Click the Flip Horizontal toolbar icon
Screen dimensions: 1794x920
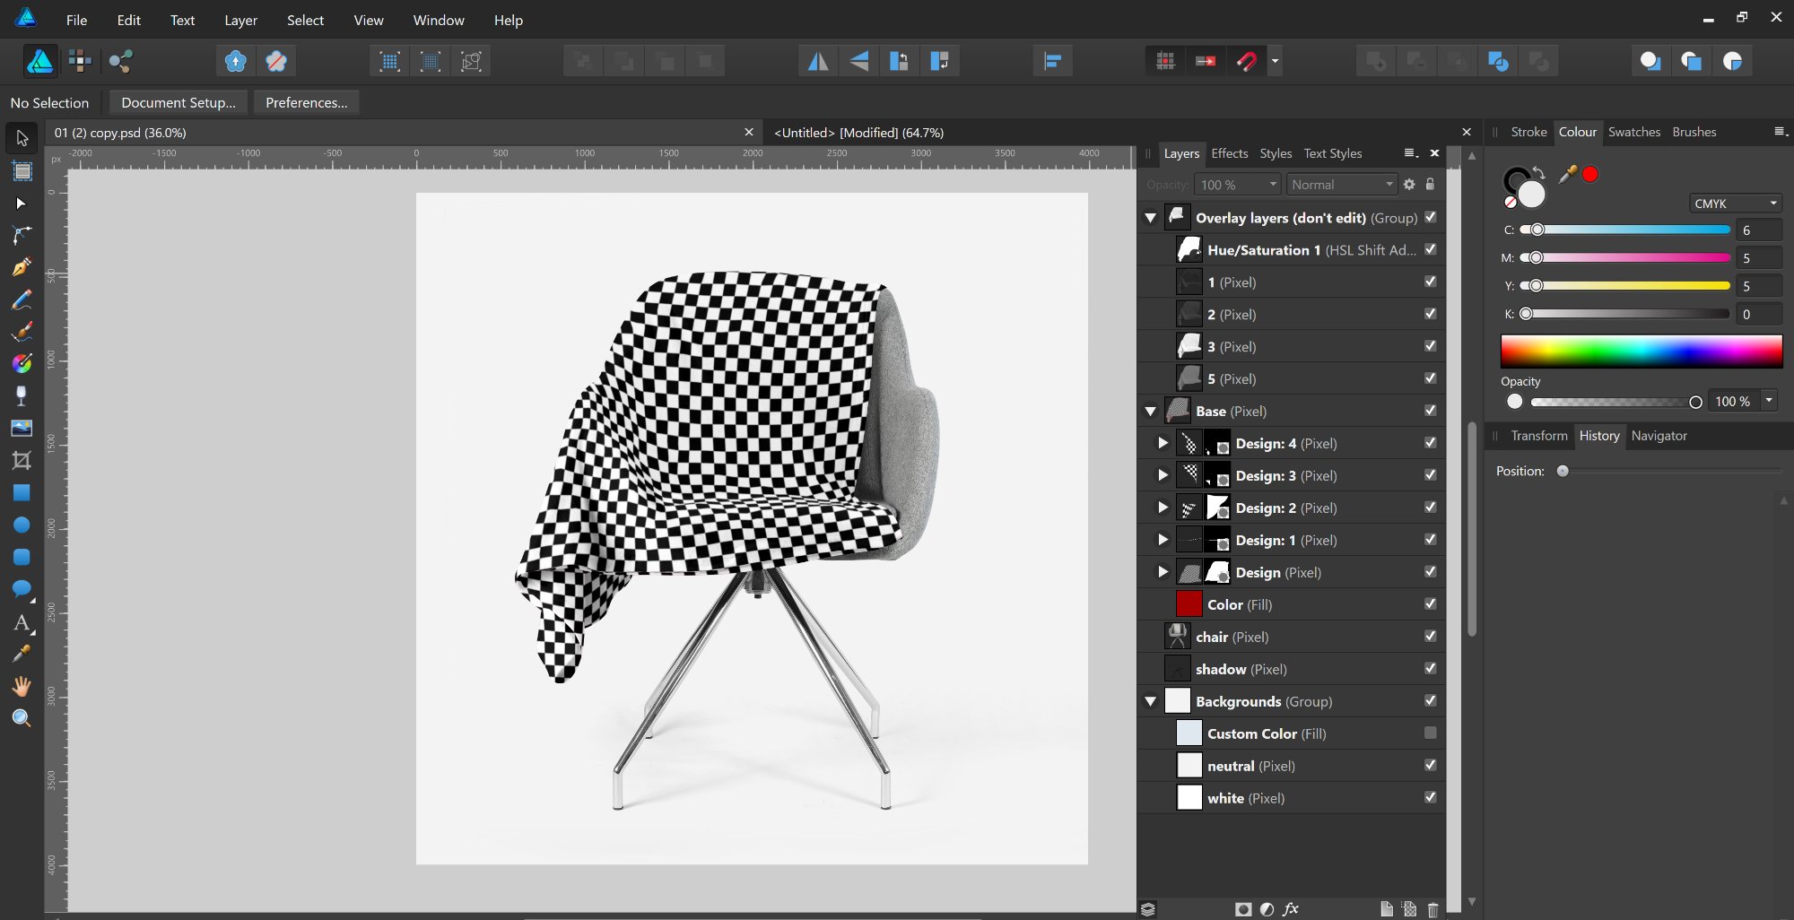pyautogui.click(x=817, y=60)
